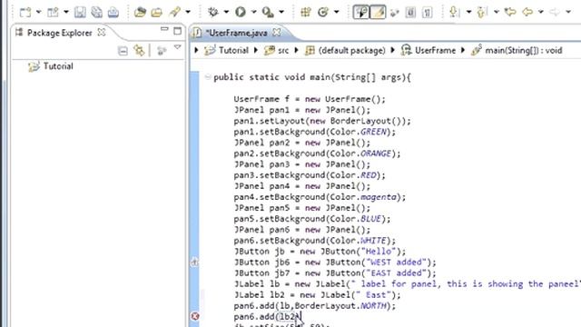
Task: Click the Search pencil toolbar icon
Action: tap(174, 12)
